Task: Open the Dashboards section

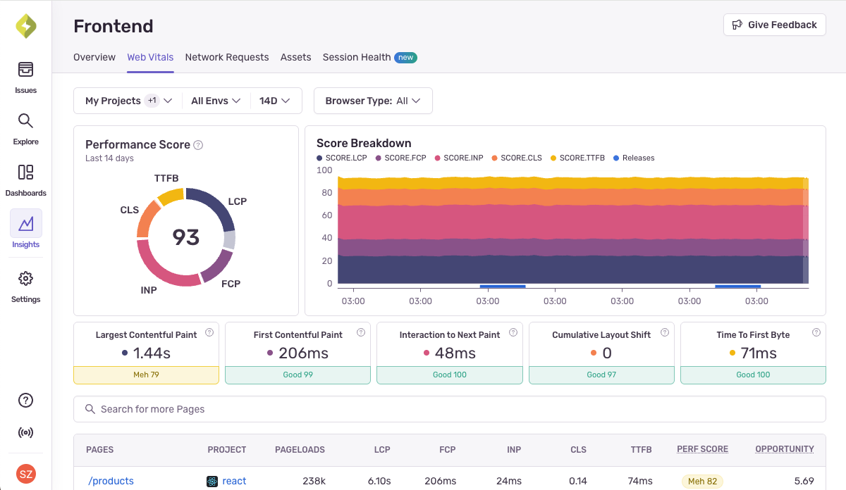Action: coord(25,181)
